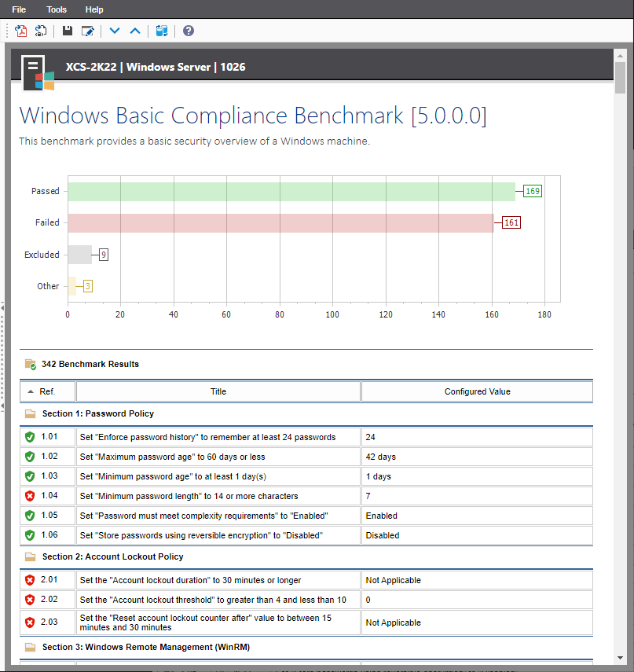Click the gray Excluded bar in chart

(79, 255)
